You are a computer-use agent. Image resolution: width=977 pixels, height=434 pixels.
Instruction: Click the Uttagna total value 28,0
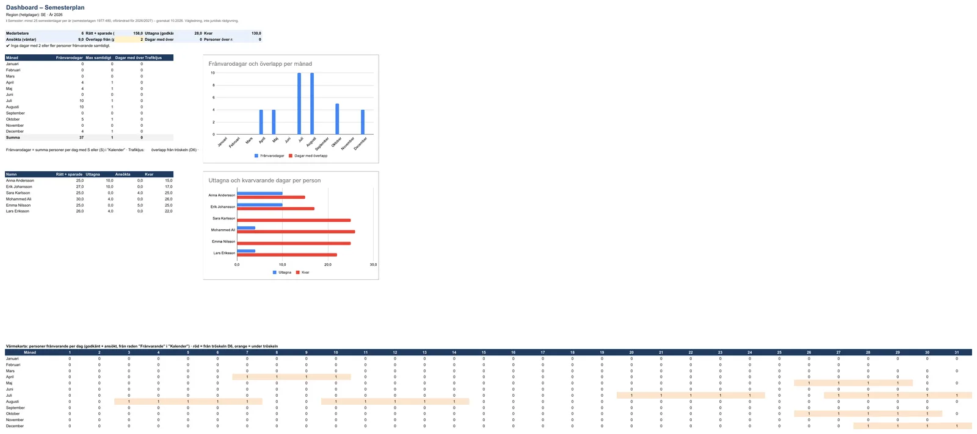coord(198,34)
